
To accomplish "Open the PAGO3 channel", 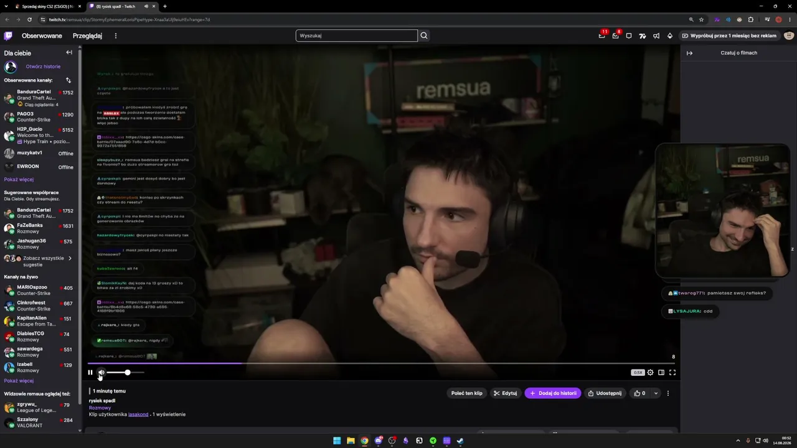I will 39,116.
